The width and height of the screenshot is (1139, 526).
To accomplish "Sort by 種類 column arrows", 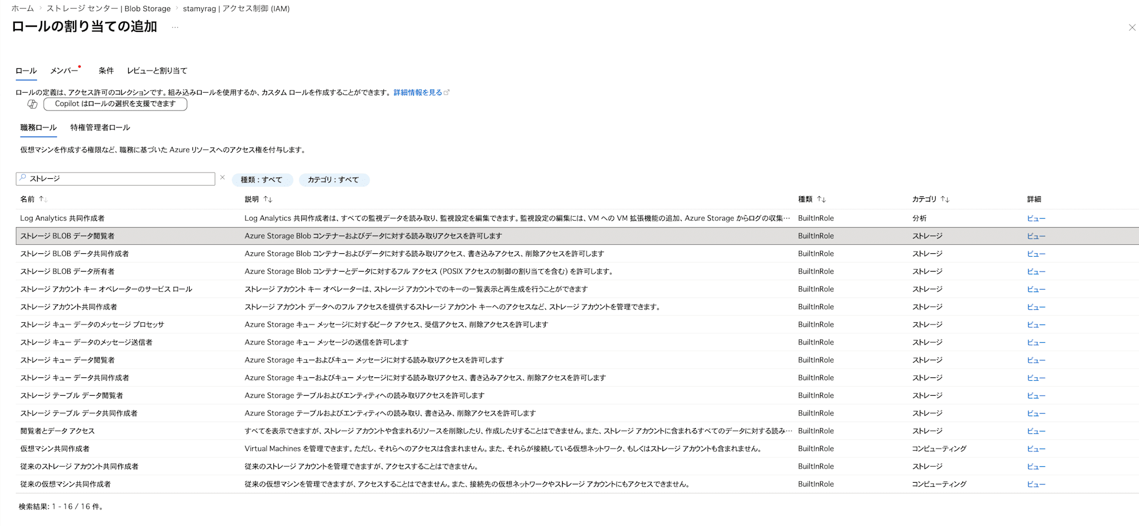I will tap(821, 199).
